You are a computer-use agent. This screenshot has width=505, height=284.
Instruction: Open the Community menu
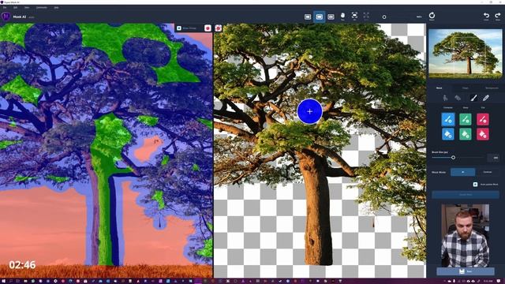click(42, 7)
